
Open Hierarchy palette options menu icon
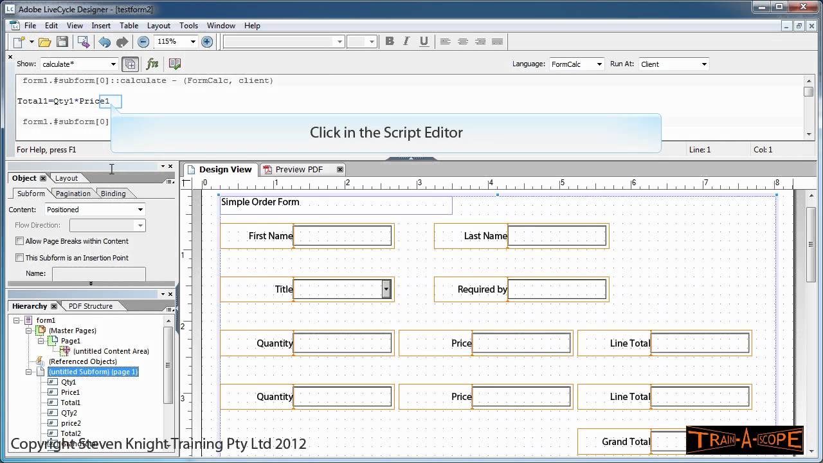pos(170,310)
